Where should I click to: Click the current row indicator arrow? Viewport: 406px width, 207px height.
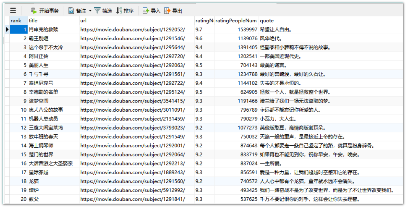point(7,30)
